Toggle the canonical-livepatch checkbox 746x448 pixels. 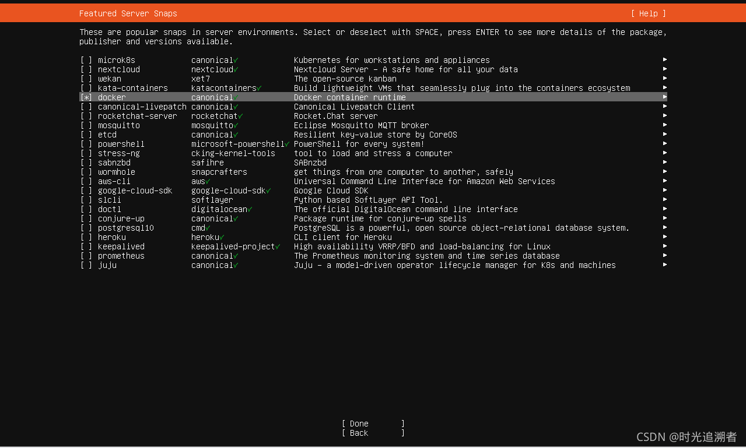point(86,107)
